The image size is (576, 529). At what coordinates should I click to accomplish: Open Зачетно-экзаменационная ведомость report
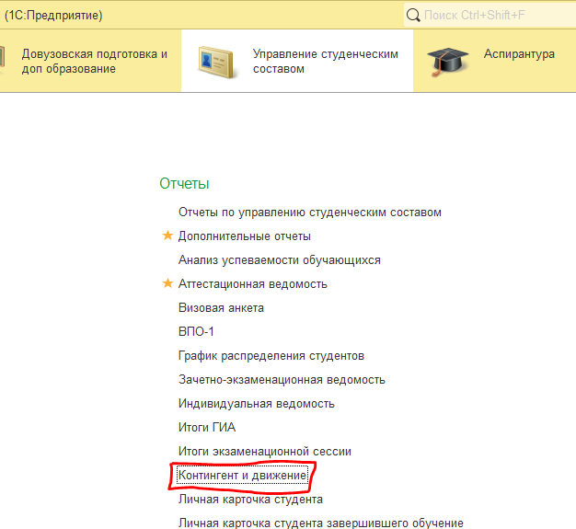coord(282,380)
